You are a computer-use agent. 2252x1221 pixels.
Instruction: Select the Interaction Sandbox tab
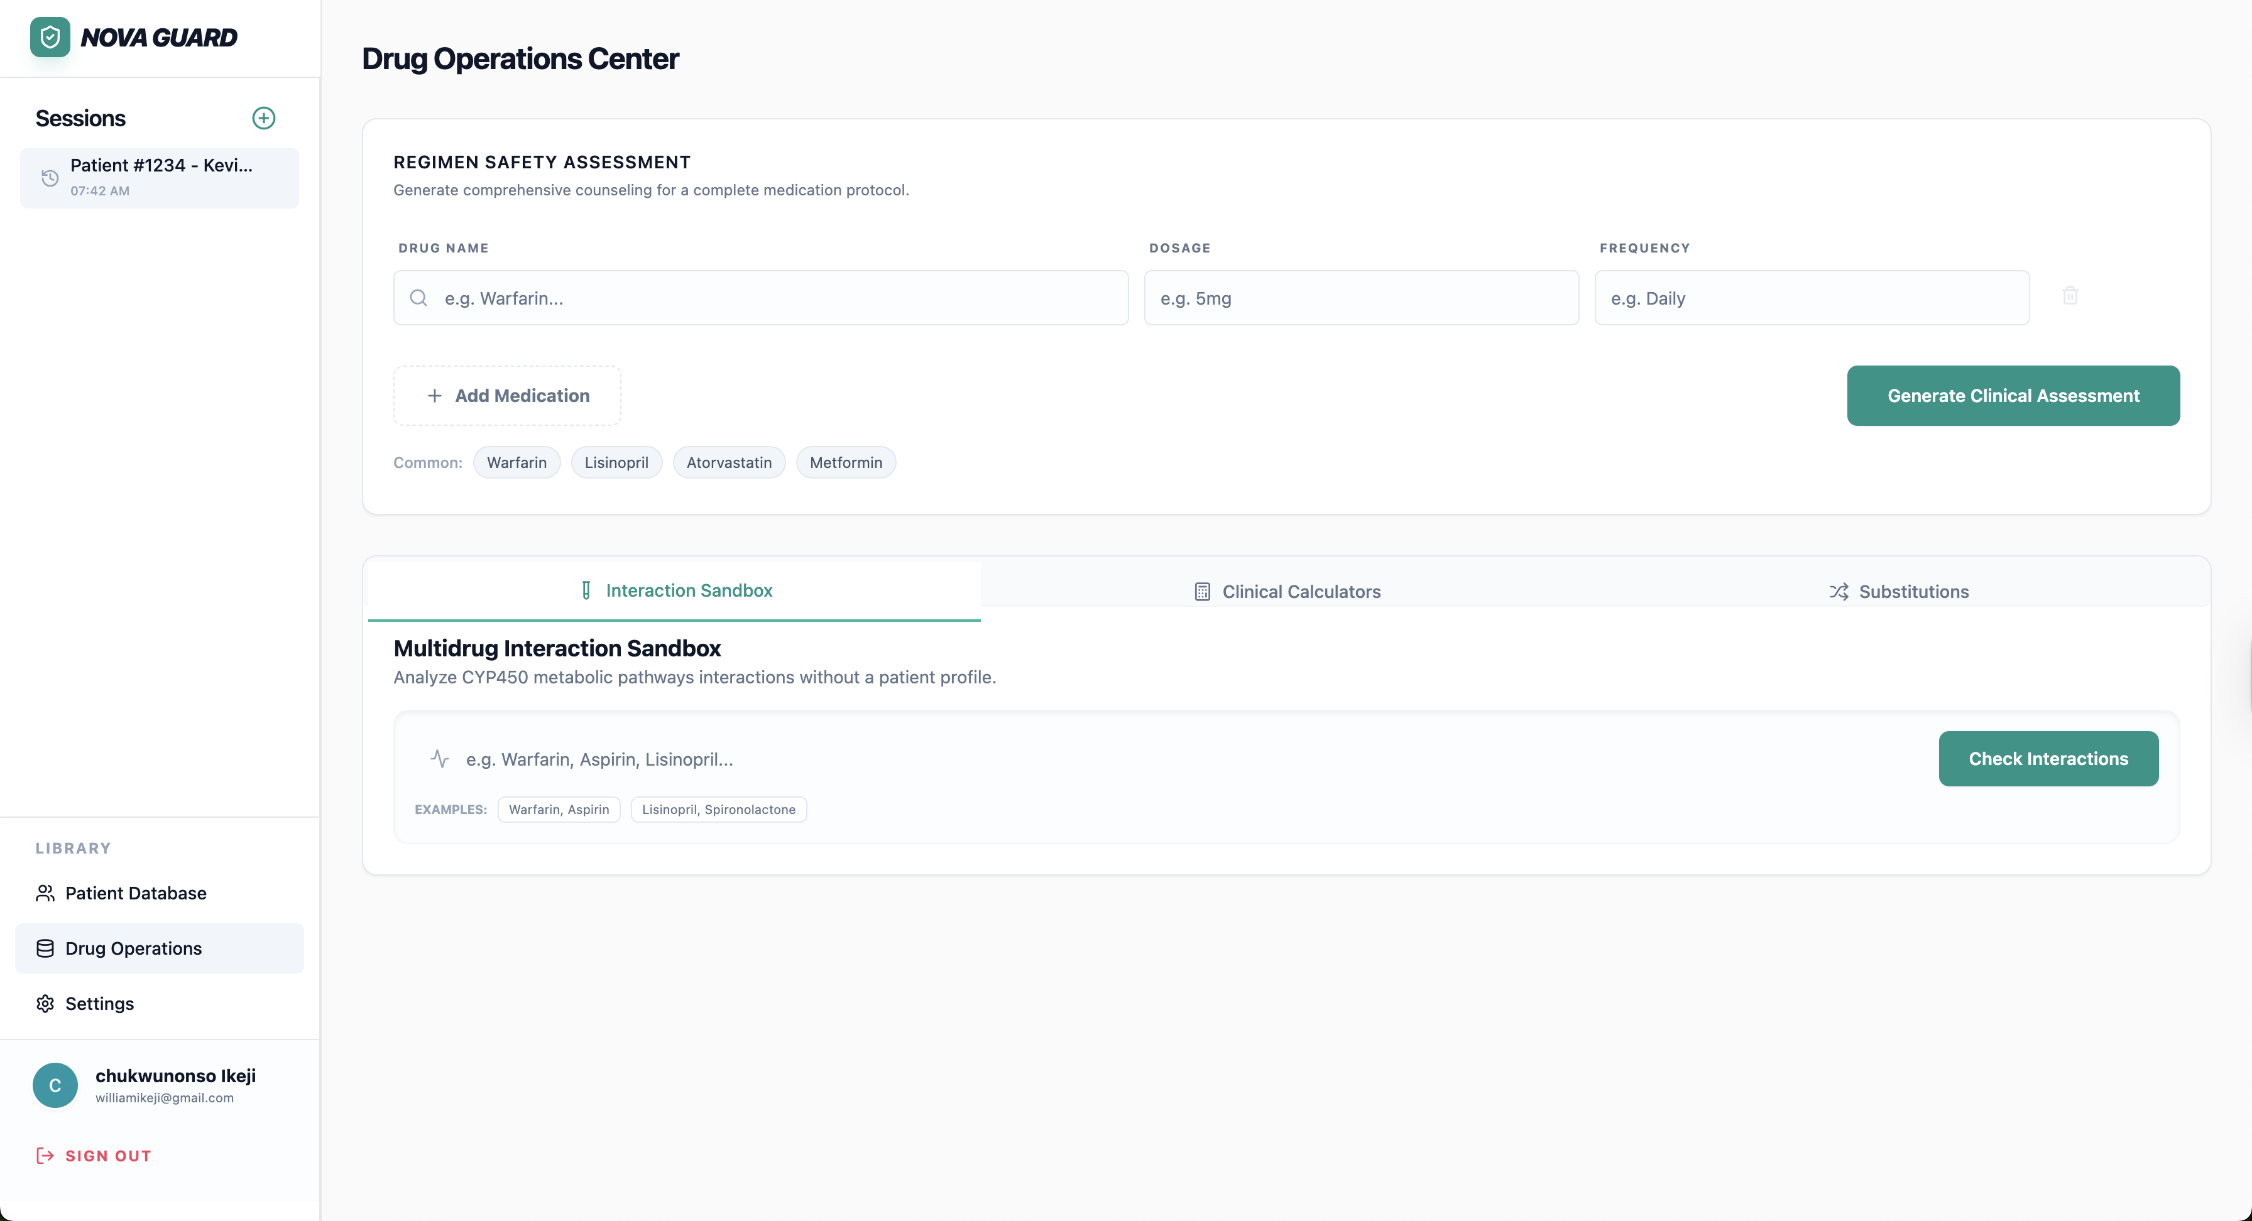[675, 591]
